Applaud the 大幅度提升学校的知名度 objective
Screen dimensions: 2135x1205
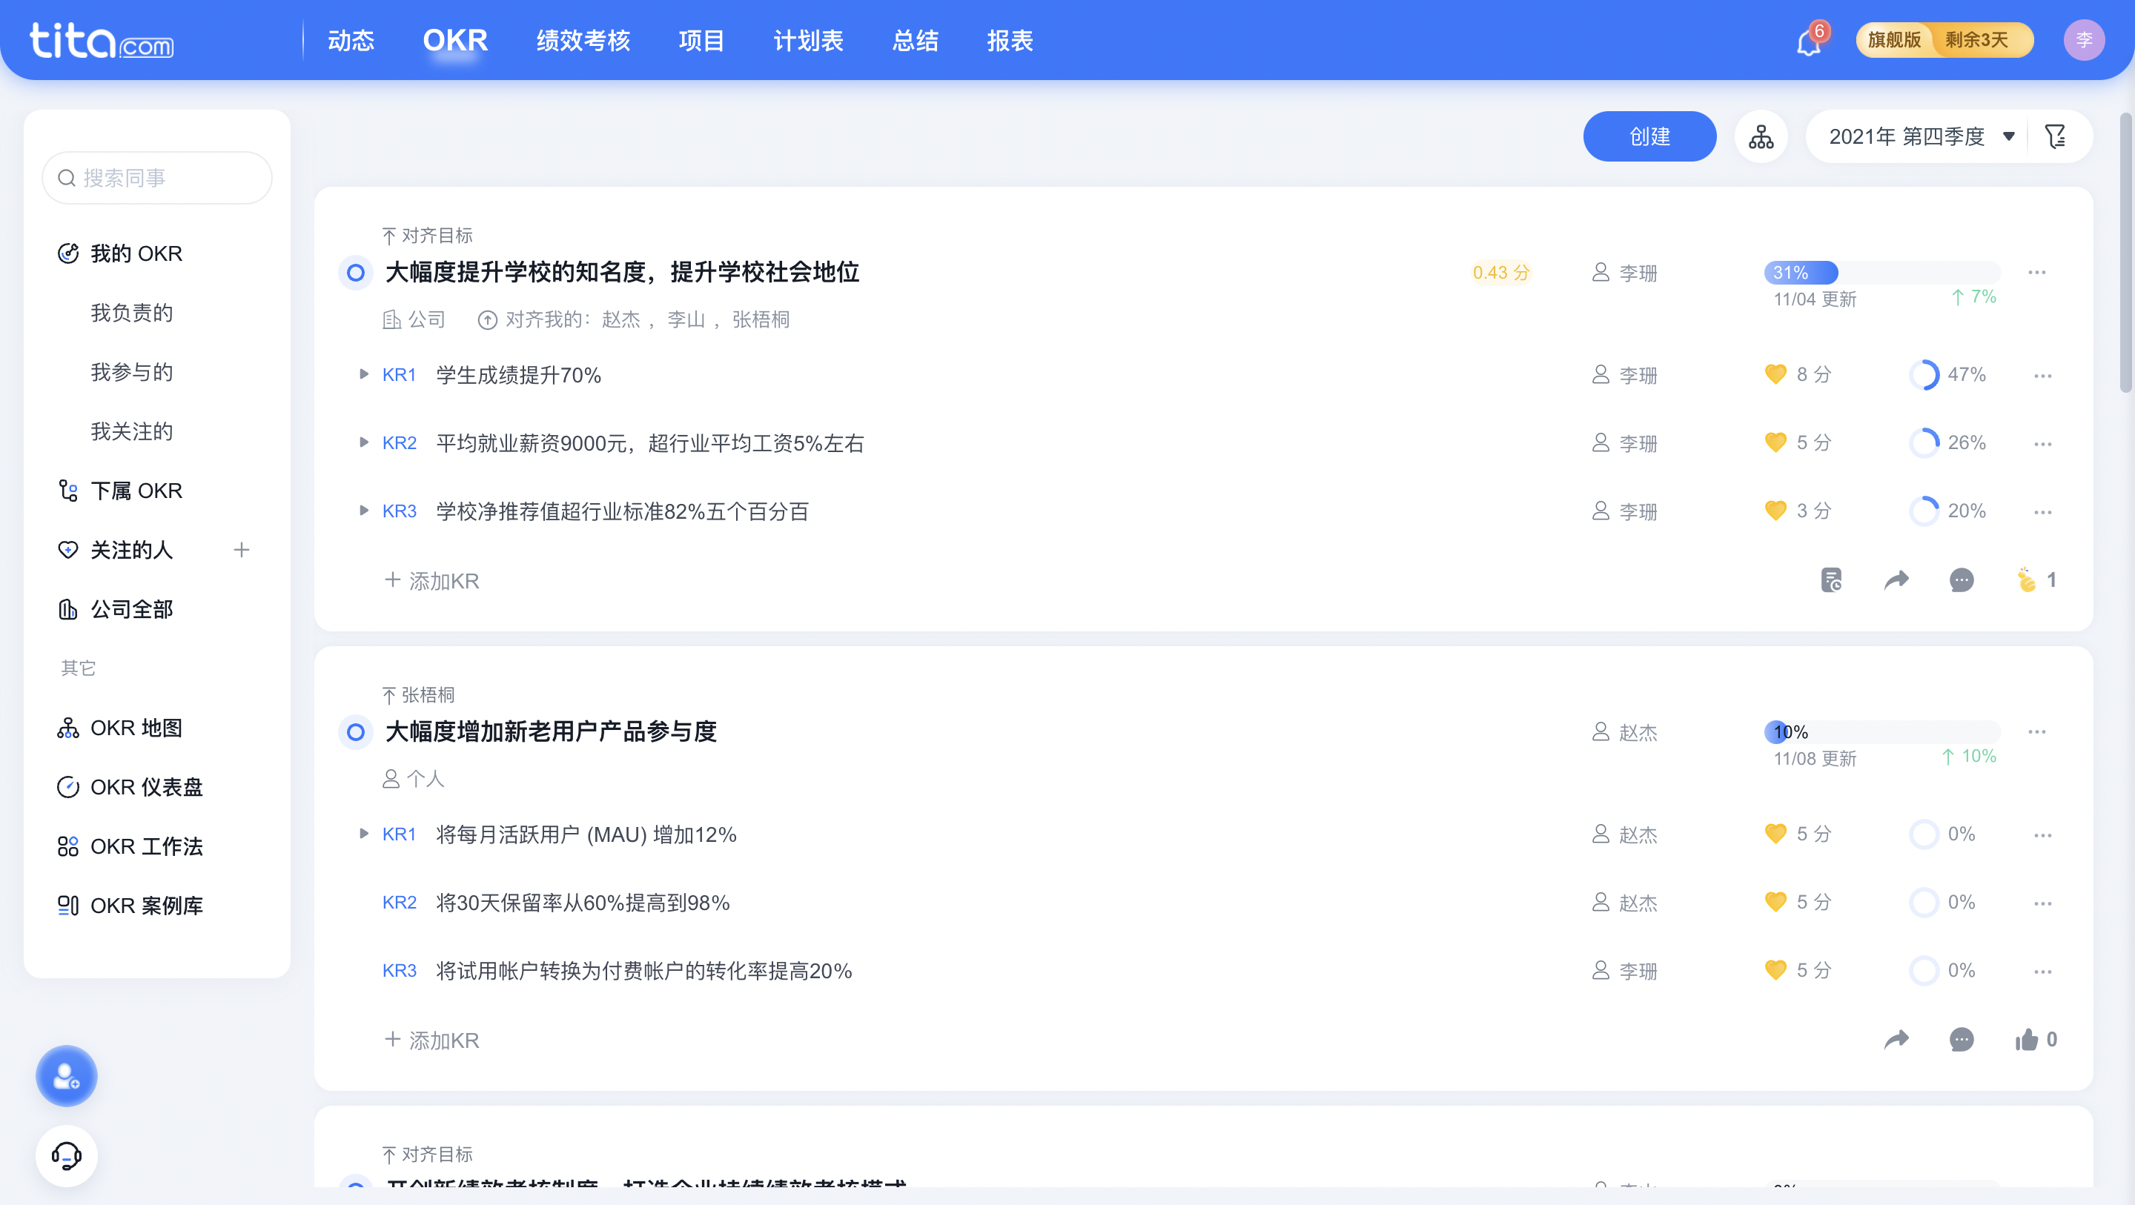tap(2028, 580)
